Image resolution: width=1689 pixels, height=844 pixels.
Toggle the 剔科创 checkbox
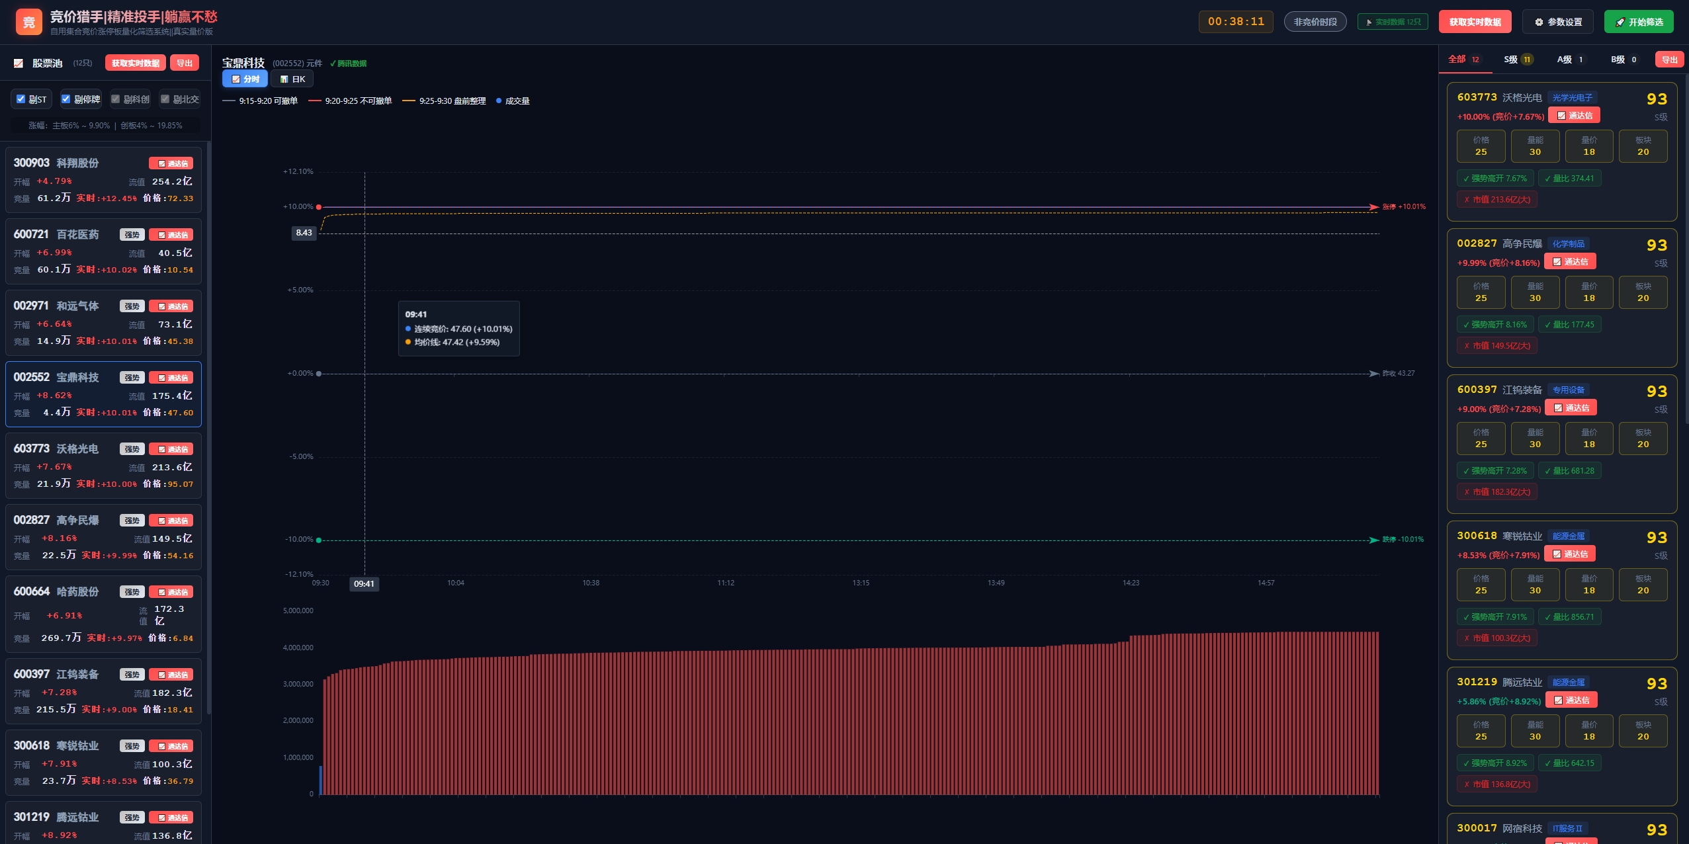[116, 99]
